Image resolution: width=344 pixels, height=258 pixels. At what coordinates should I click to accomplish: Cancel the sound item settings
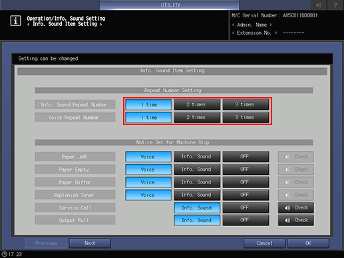[264, 243]
